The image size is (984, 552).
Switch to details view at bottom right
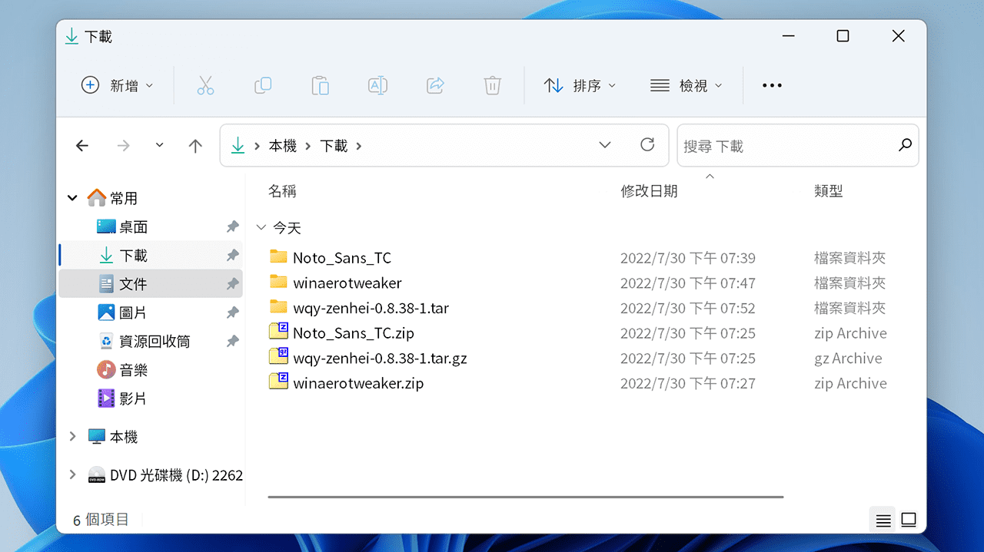click(882, 519)
